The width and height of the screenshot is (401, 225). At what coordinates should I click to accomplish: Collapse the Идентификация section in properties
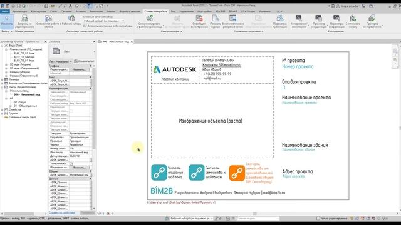click(90, 88)
